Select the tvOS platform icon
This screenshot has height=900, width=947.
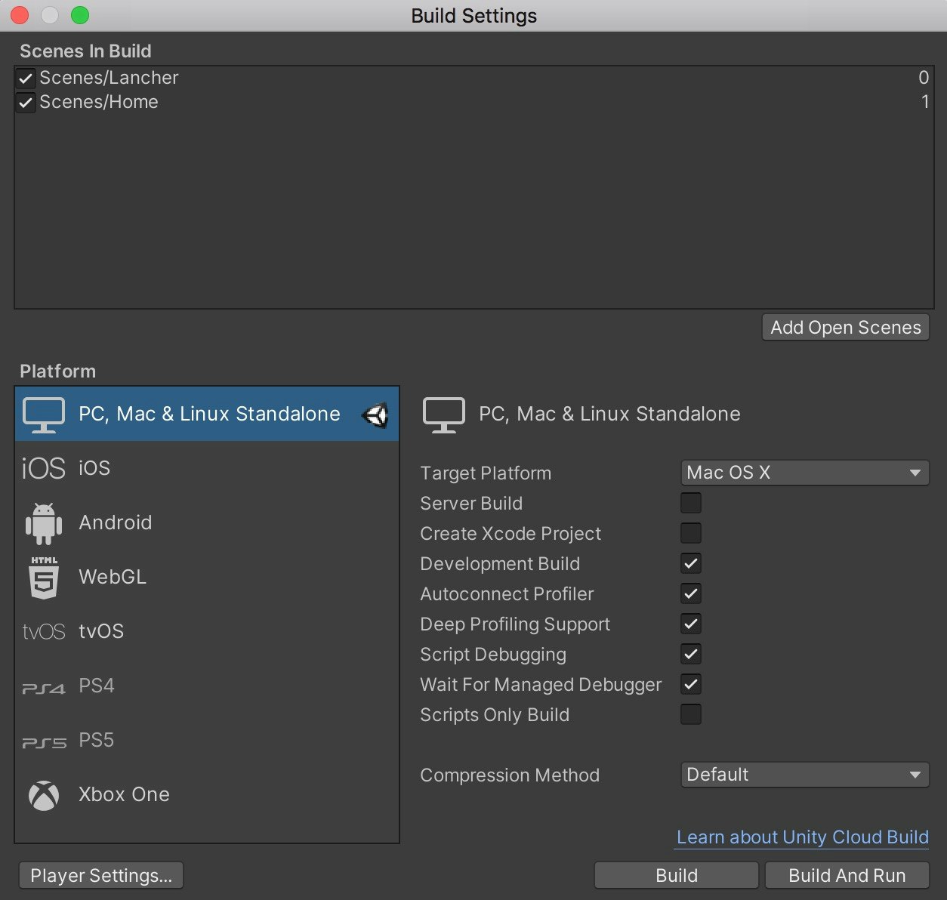tap(44, 631)
